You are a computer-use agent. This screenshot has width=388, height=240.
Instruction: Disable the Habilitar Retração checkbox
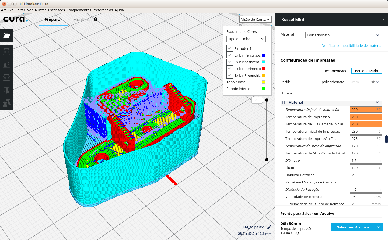pyautogui.click(x=353, y=175)
